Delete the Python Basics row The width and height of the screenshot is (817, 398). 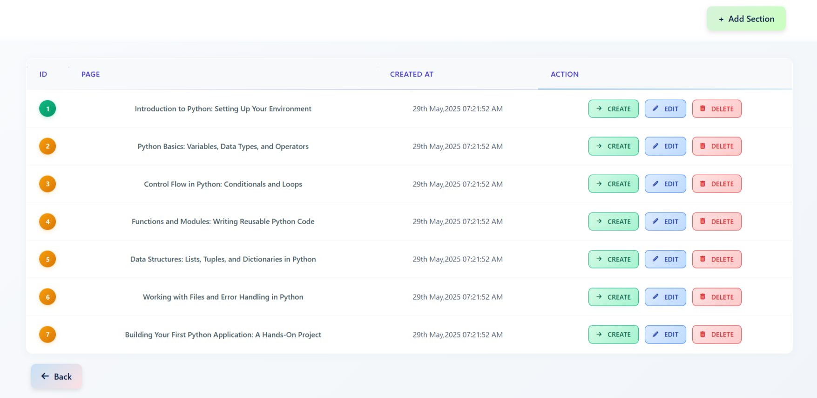[716, 146]
